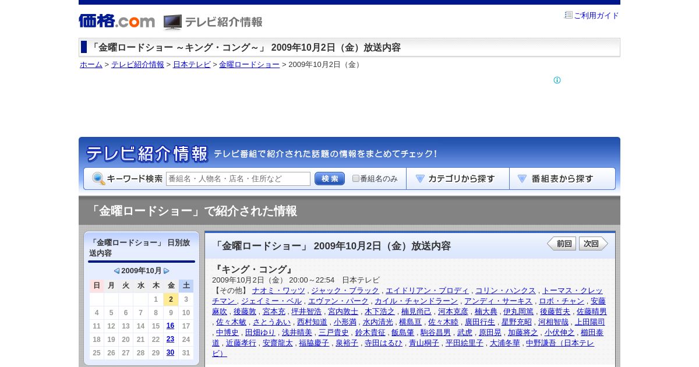
Task: Open 大浦冬華 cast link
Action: (505, 343)
